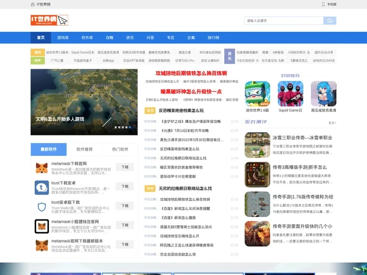Image resolution: width=367 pixels, height=275 pixels.
Task: Click the 迷你世界1.6版本 game tag link
Action: [x=57, y=52]
